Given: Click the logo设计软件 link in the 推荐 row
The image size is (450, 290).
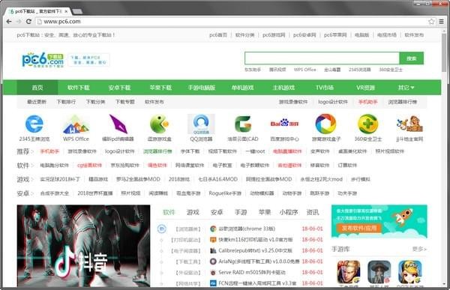Looking at the screenshot, I should 120,151.
